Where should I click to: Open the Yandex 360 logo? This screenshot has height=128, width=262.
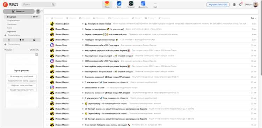(10, 5)
